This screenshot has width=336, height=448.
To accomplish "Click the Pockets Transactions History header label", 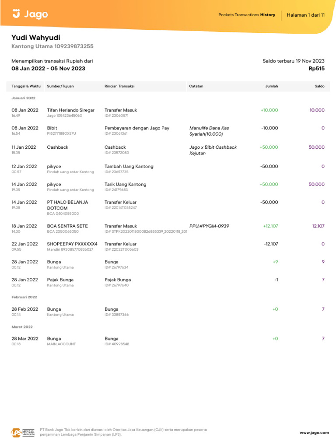I will [x=247, y=15].
